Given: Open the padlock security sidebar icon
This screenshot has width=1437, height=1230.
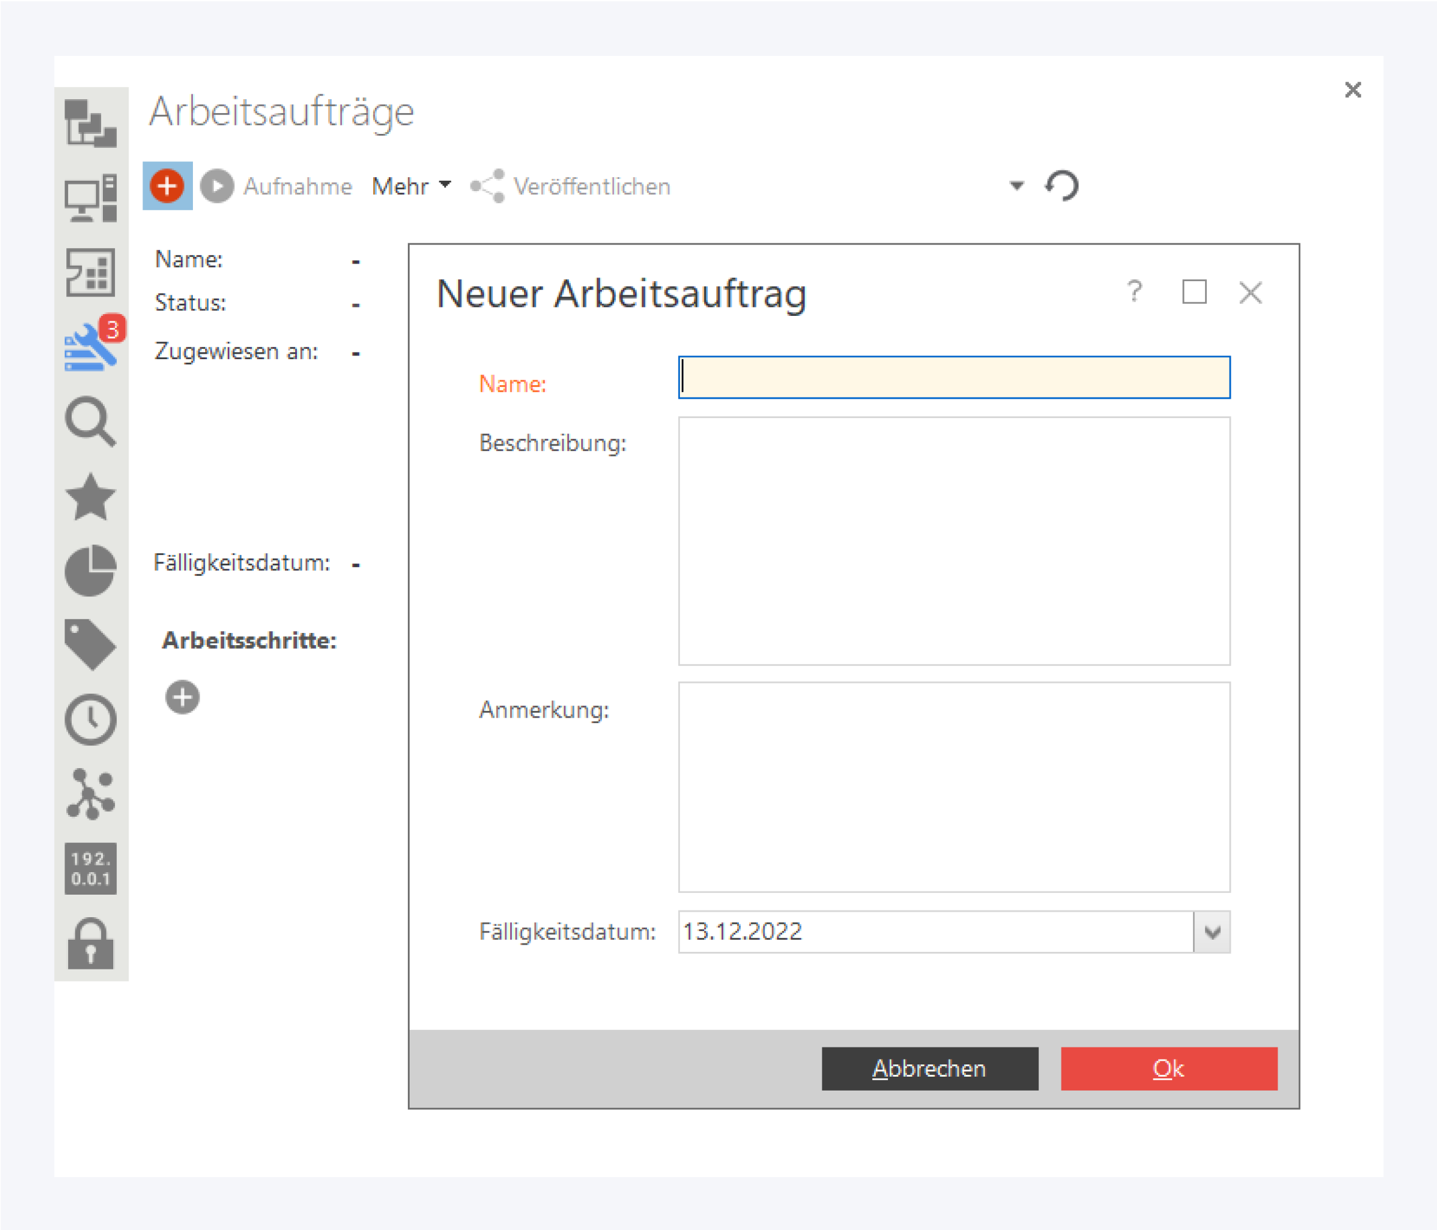Looking at the screenshot, I should [91, 945].
